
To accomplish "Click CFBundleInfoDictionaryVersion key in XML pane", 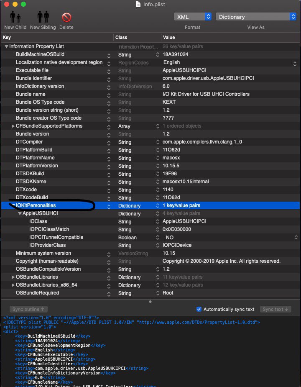I will [64, 373].
